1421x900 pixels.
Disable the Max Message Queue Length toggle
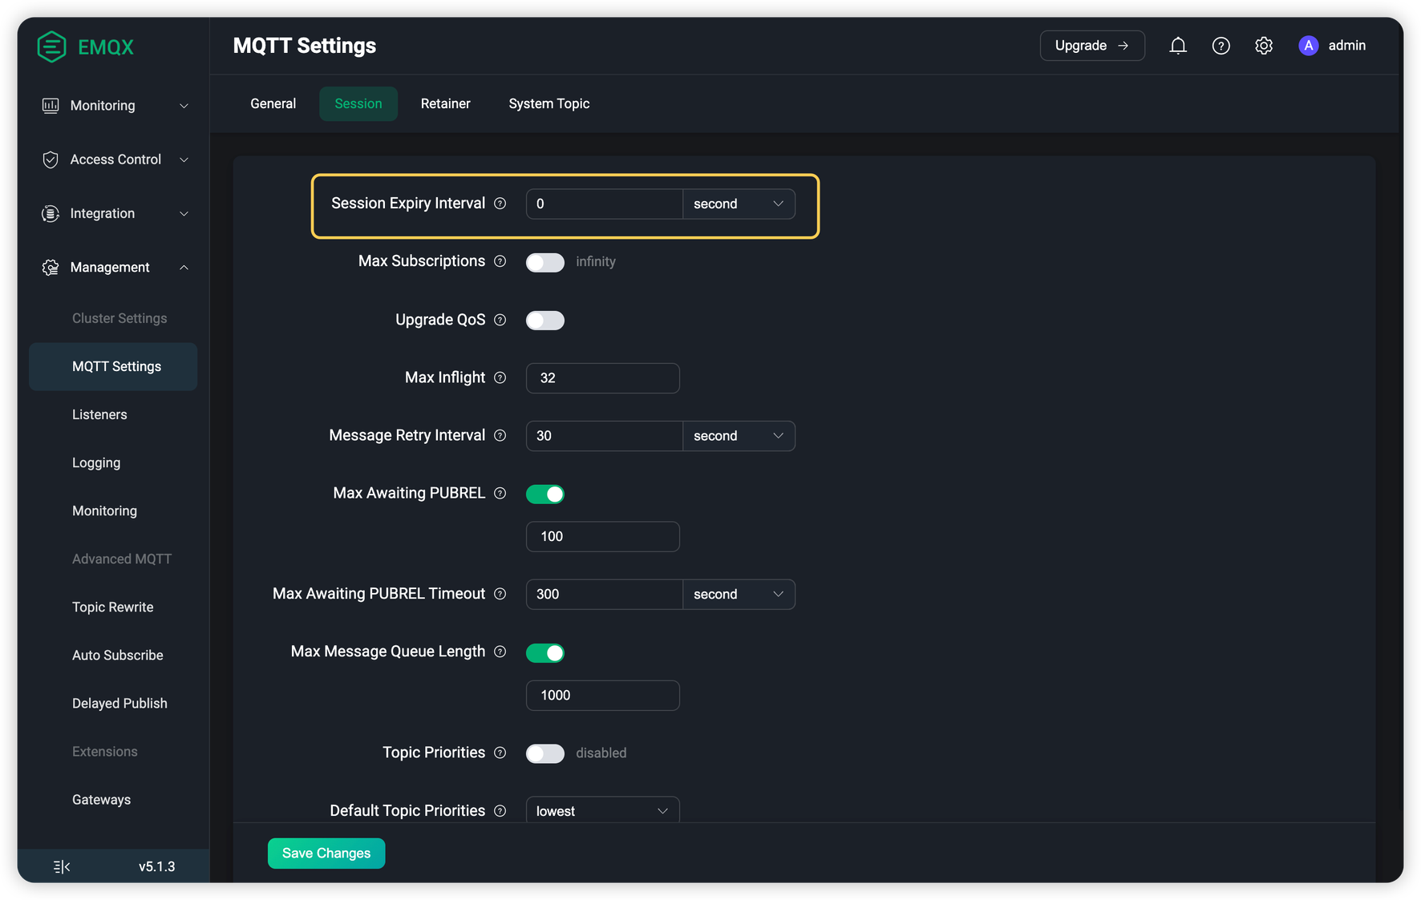click(x=545, y=653)
